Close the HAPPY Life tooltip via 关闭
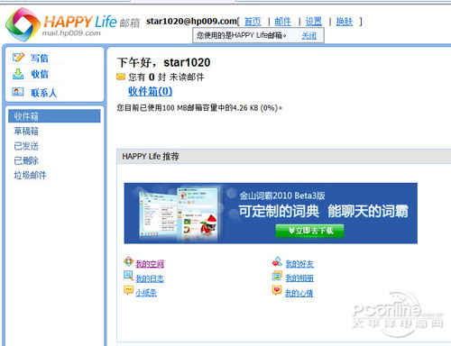Screen dimensions: 451x346 point(309,36)
